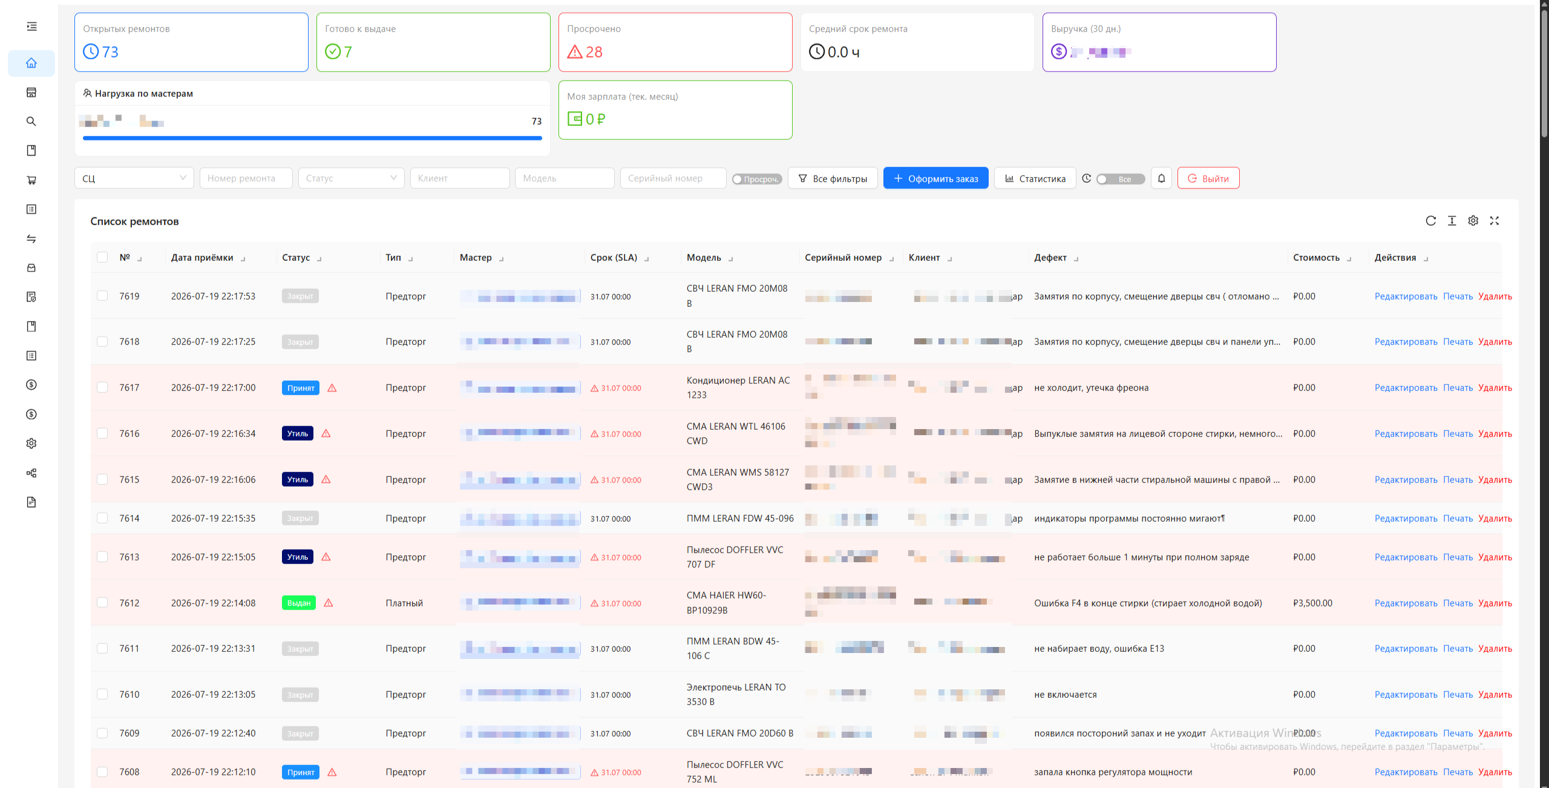Focus the Номер ремонта input field
This screenshot has width=1549, height=788.
246,178
